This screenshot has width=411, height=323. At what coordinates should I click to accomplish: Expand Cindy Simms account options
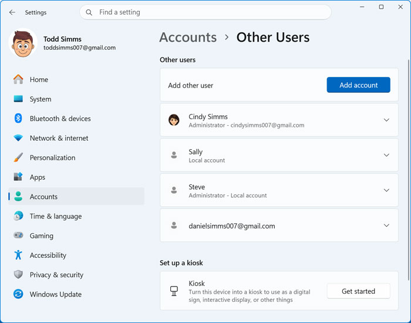tap(386, 120)
